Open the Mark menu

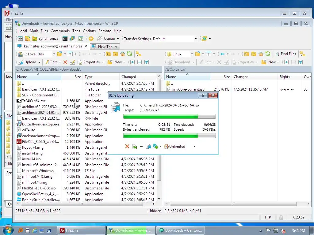coord(34,31)
